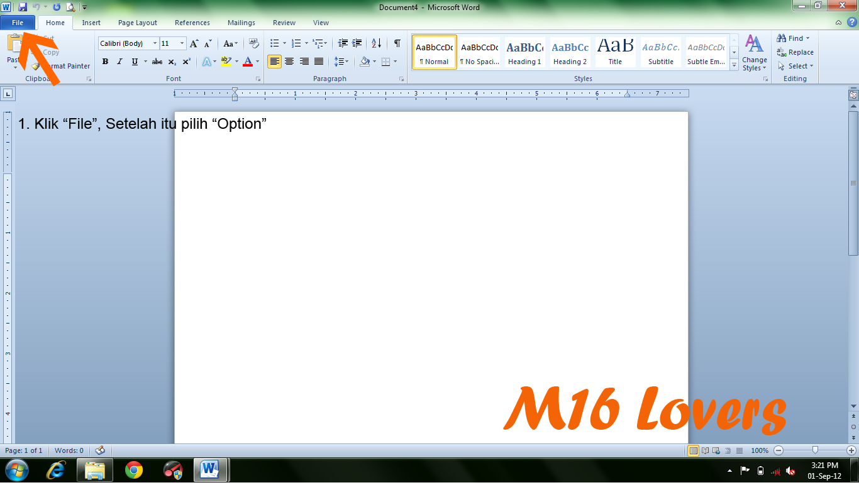Select Align Text Left

[x=274, y=62]
